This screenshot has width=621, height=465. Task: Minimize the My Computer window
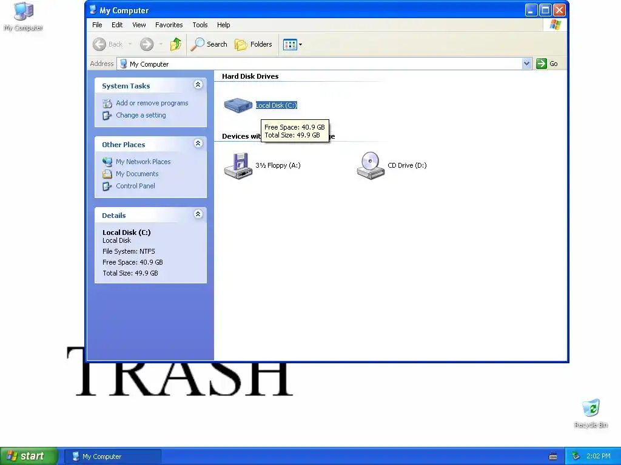[531, 10]
